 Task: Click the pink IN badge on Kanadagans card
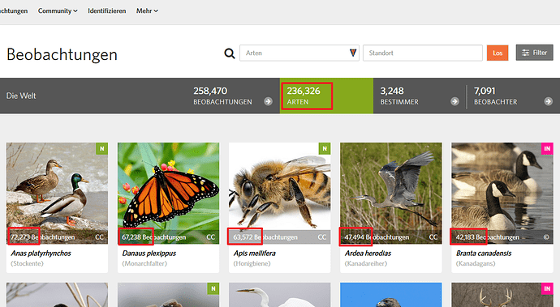(x=547, y=149)
